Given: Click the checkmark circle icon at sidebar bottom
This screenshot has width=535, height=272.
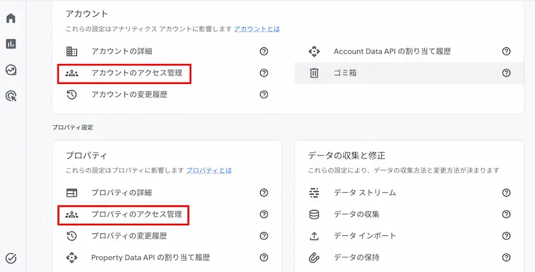Looking at the screenshot, I should [11, 259].
